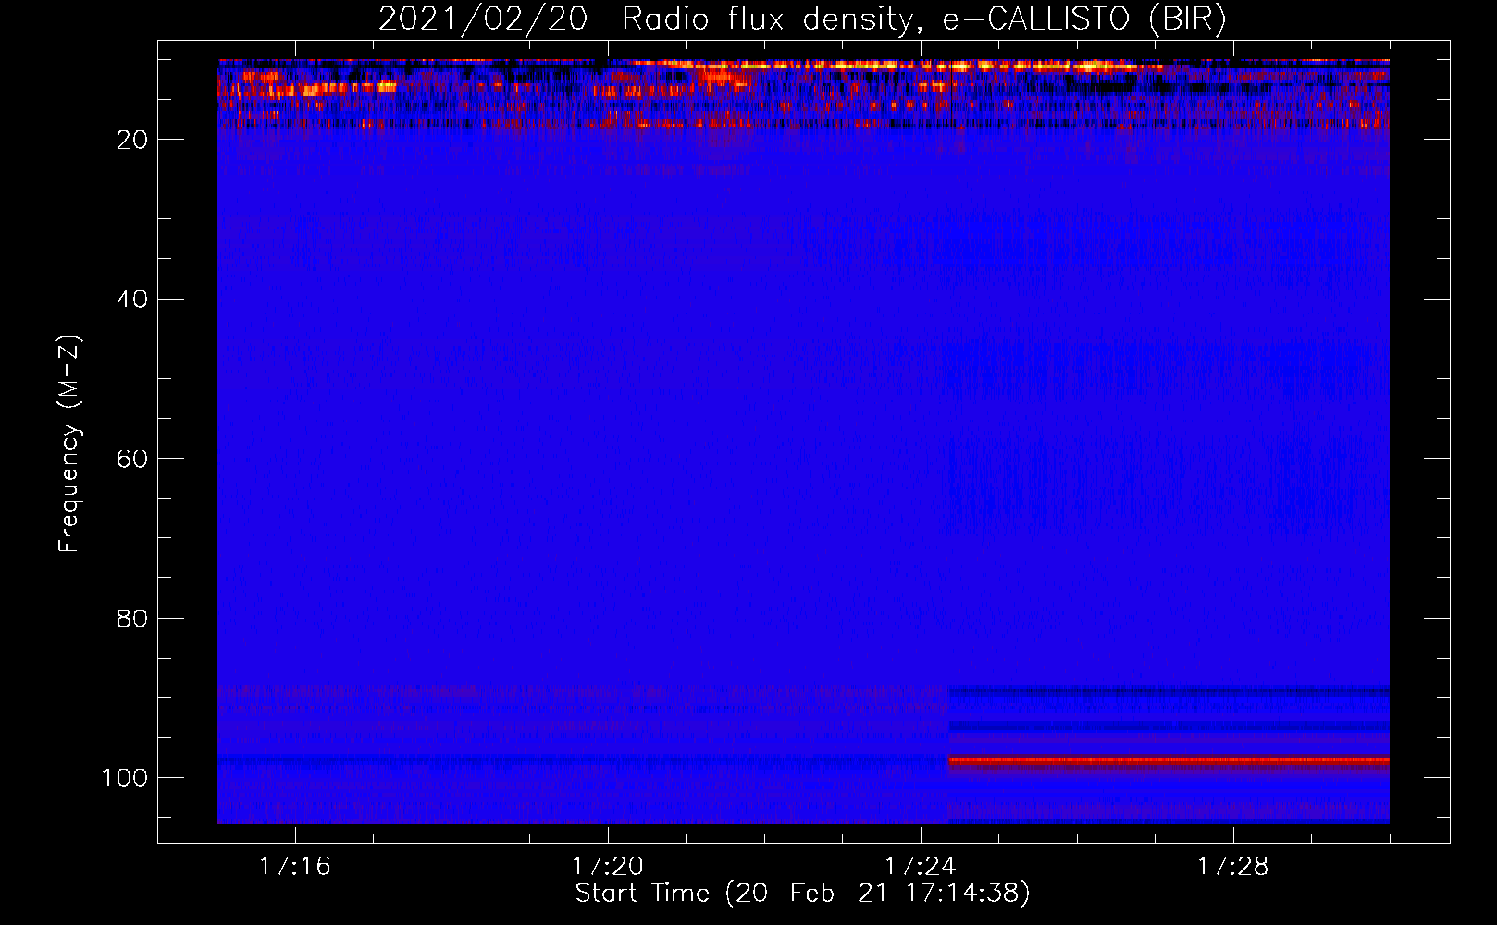Click the '17:16' time tick label
This screenshot has height=925, width=1497.
coord(295,867)
